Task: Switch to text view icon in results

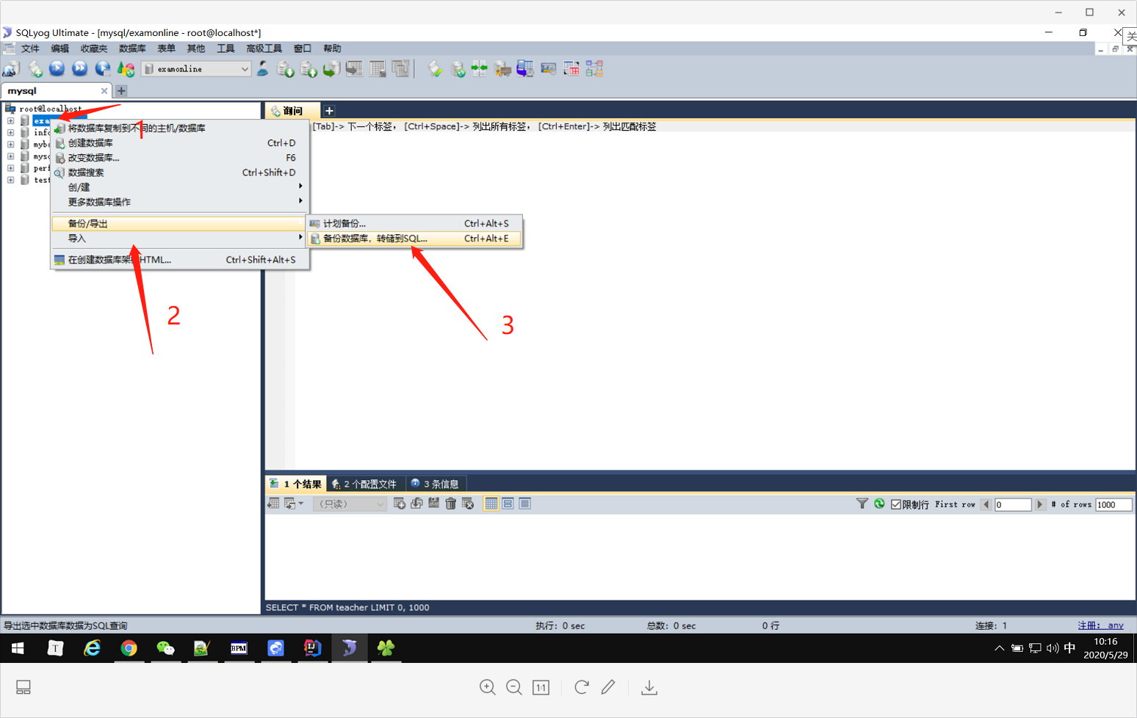Action: click(x=525, y=504)
